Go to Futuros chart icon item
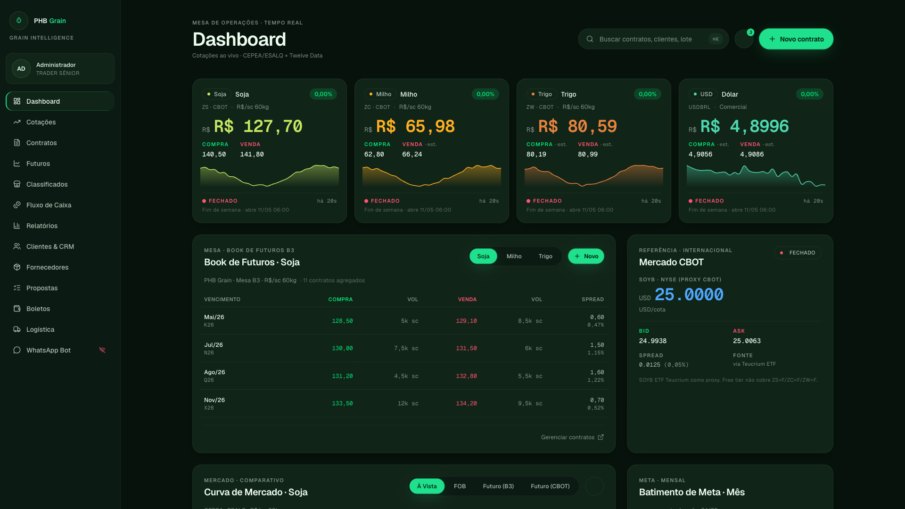 (x=17, y=164)
